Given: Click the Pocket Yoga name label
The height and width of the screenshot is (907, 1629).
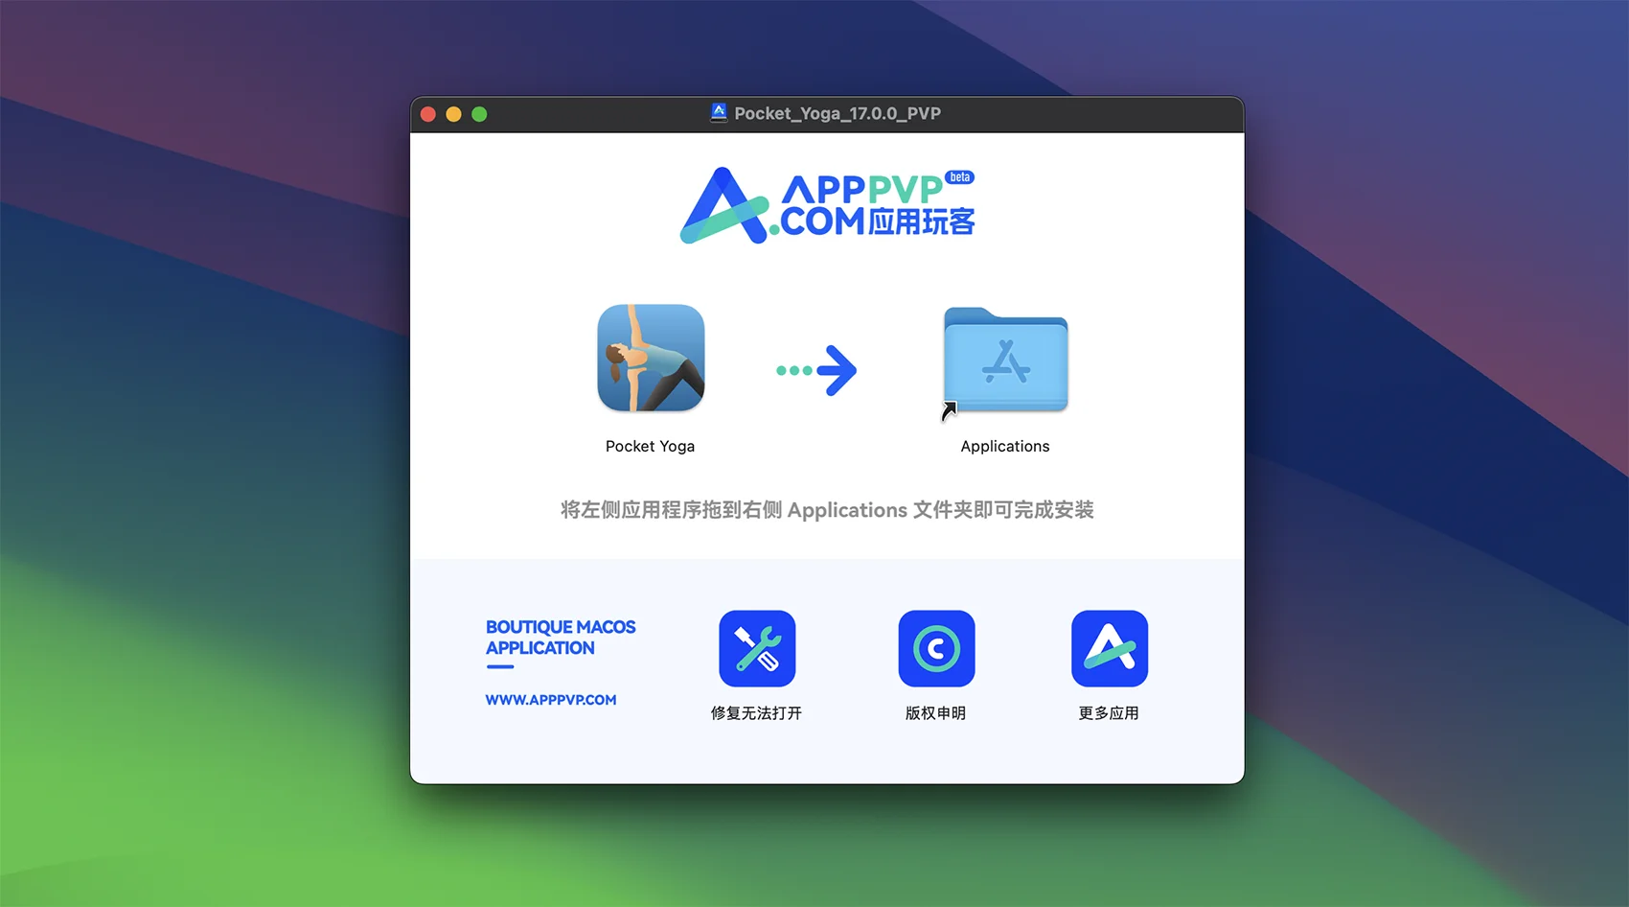Looking at the screenshot, I should (x=650, y=446).
